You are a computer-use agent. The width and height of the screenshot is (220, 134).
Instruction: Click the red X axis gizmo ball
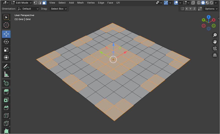click(x=213, y=20)
